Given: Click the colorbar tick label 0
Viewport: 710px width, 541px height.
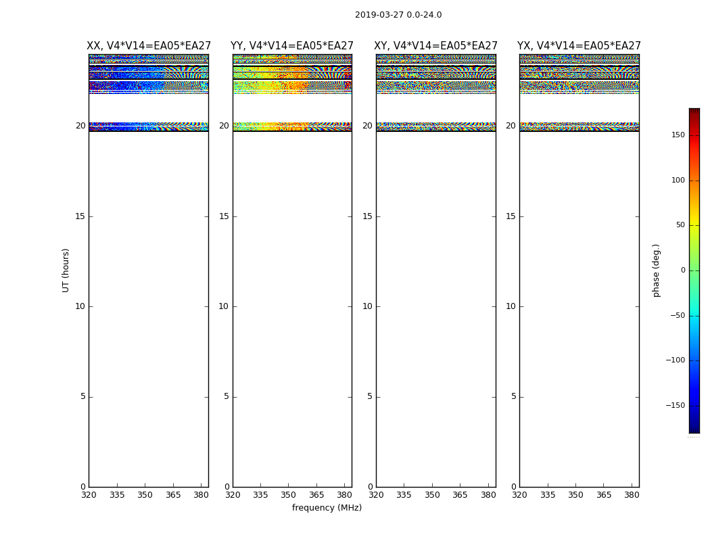Looking at the screenshot, I should [682, 270].
